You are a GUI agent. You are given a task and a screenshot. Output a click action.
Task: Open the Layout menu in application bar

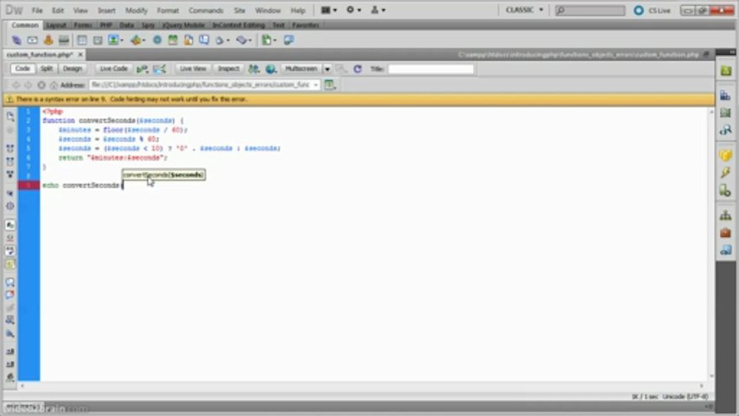coord(328,10)
